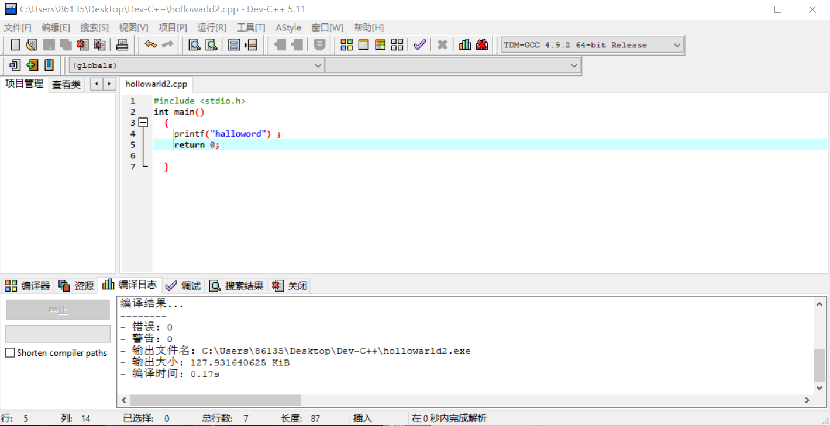Switch to the 资源 bottom tab

coord(76,286)
